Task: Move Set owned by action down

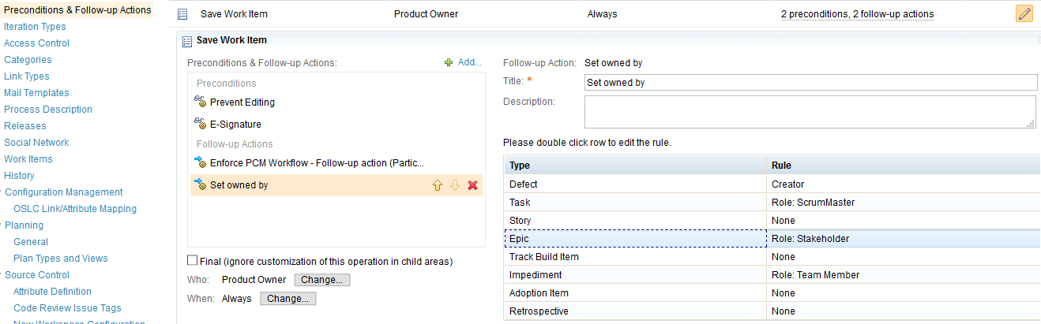Action: pos(454,185)
